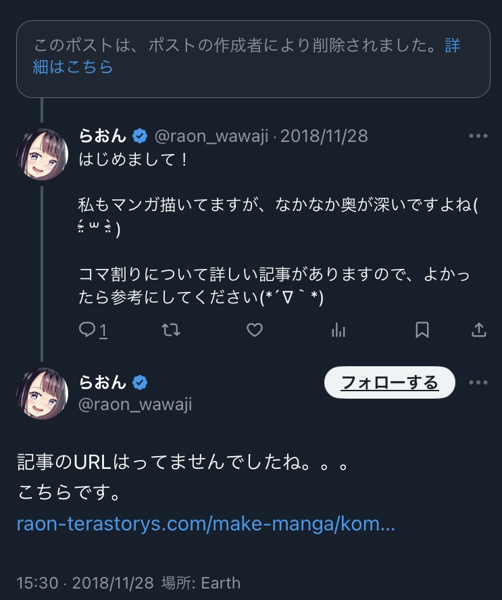Image resolution: width=502 pixels, height=600 pixels.
Task: Click the @raon_wawaji handle under main post name
Action: (x=136, y=404)
